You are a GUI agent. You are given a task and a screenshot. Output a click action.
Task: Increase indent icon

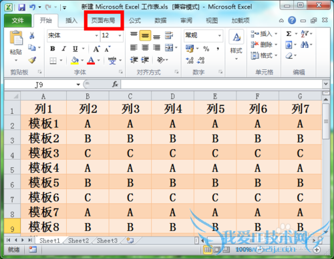(x=145, y=60)
